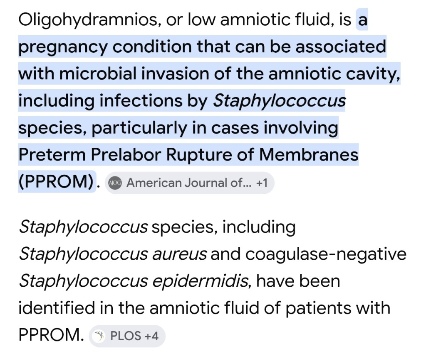Open the American Journal of... source chip

[184, 183]
